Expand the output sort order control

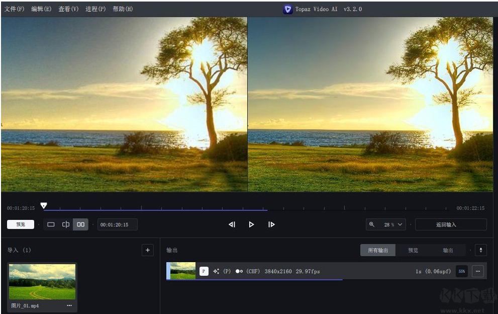tap(480, 250)
